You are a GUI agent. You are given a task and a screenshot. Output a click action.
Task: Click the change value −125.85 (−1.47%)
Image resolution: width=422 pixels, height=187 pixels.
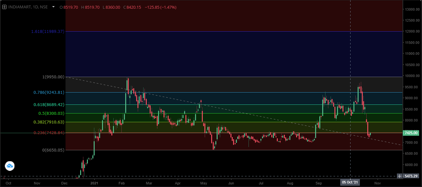(x=160, y=7)
